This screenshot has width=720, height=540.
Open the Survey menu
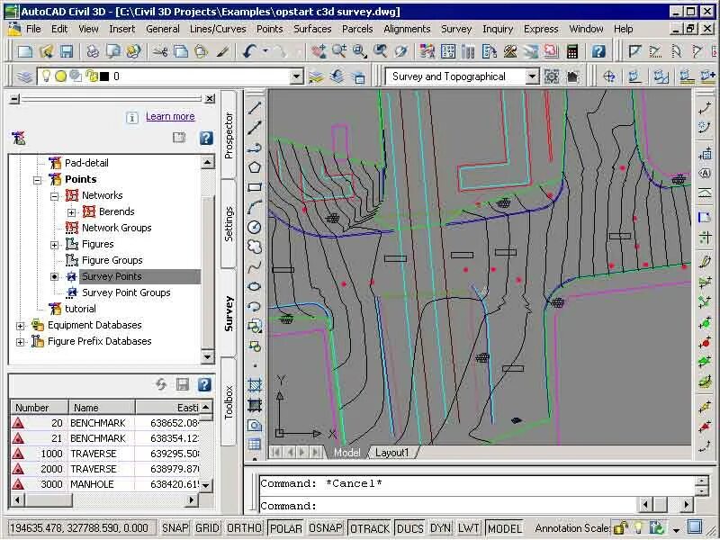point(456,29)
